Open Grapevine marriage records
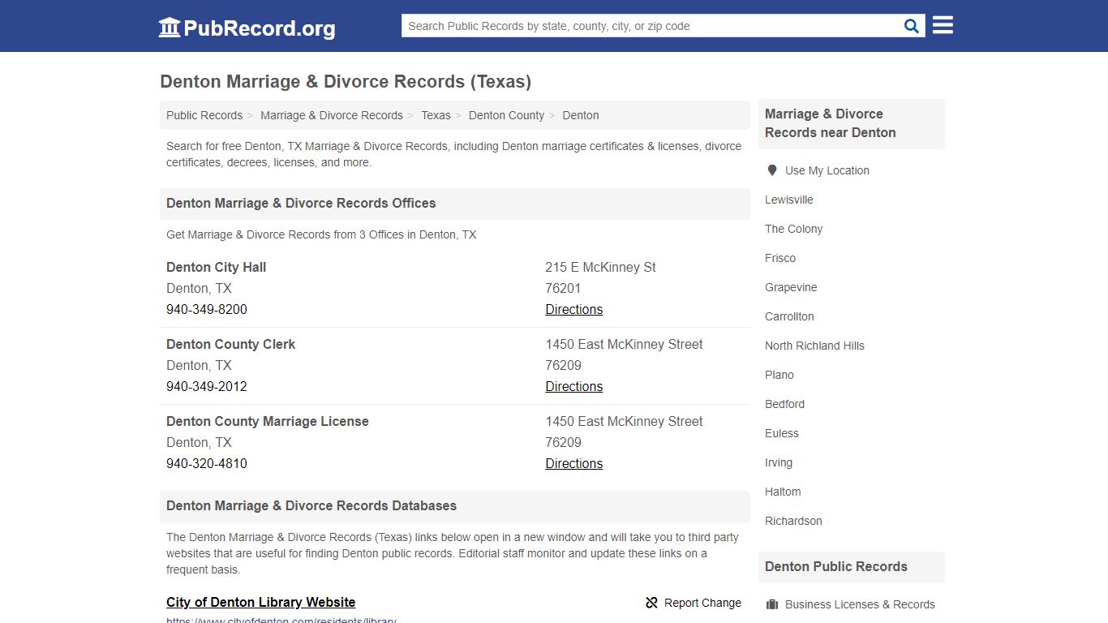The width and height of the screenshot is (1108, 623). pos(791,287)
